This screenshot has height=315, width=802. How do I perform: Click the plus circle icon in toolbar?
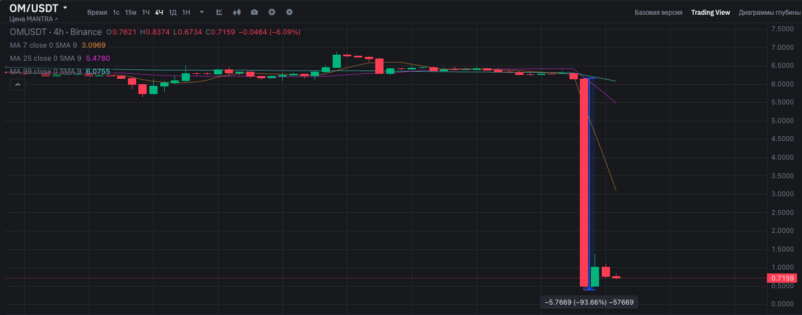click(x=272, y=12)
